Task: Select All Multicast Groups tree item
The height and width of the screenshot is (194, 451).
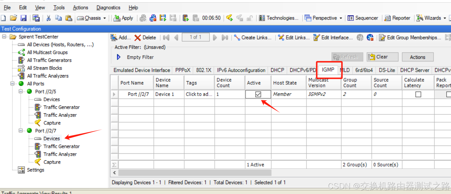Action: 47,52
